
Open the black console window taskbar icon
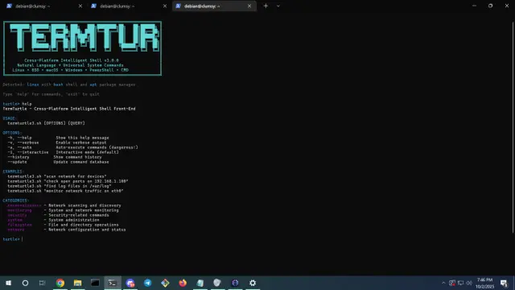tap(95, 283)
